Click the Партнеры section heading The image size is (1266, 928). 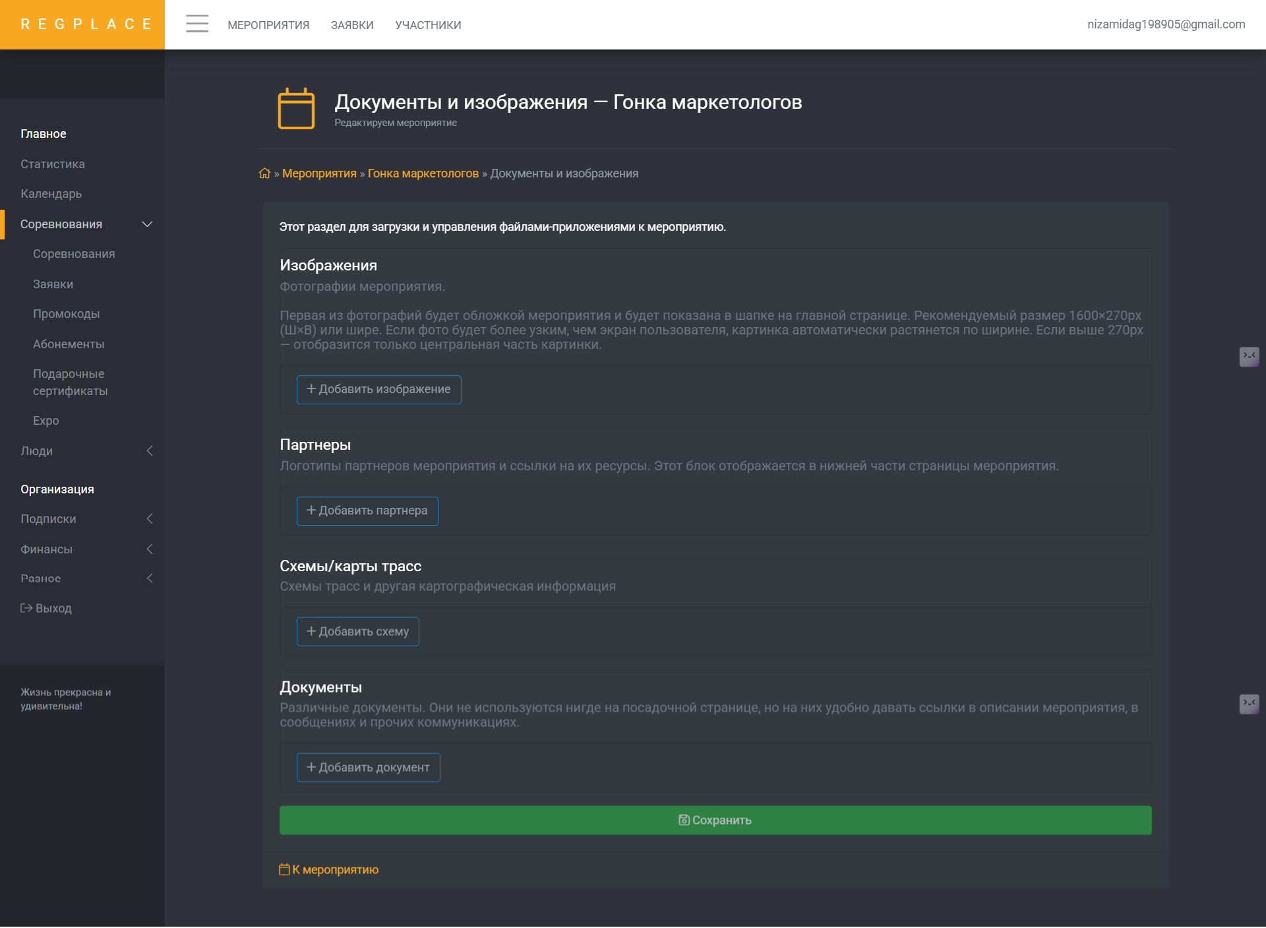pyautogui.click(x=315, y=445)
